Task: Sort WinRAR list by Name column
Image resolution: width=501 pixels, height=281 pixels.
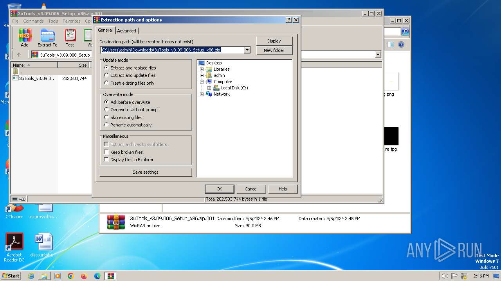Action: tap(34, 65)
